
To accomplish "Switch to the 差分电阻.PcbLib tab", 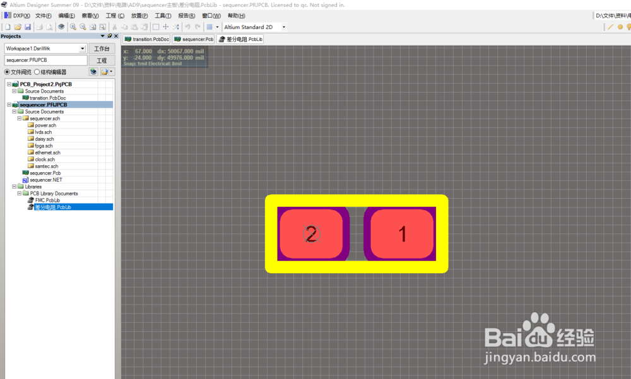I will pos(240,39).
